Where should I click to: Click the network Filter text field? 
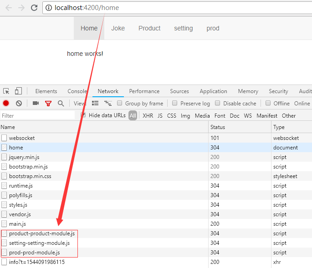pyautogui.click(x=37, y=116)
